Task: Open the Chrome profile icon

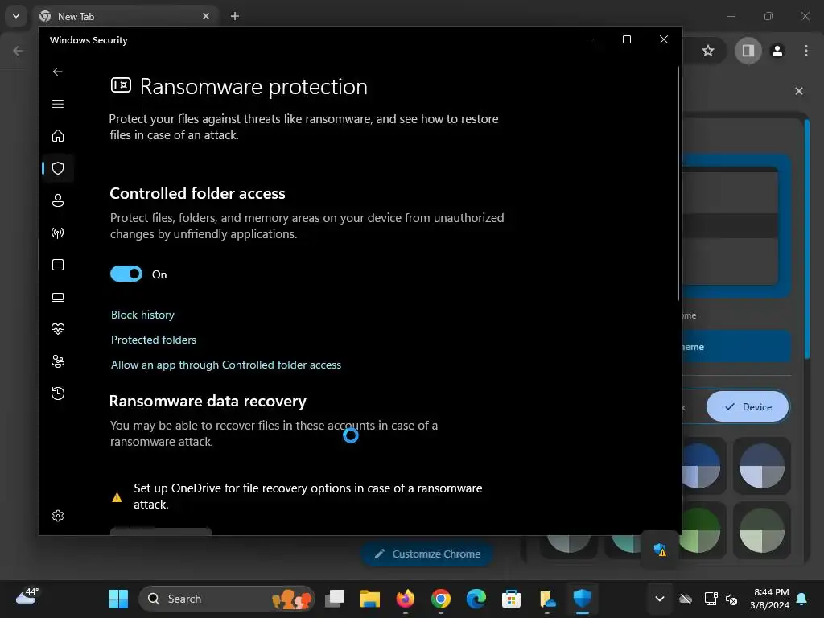Action: 777,51
